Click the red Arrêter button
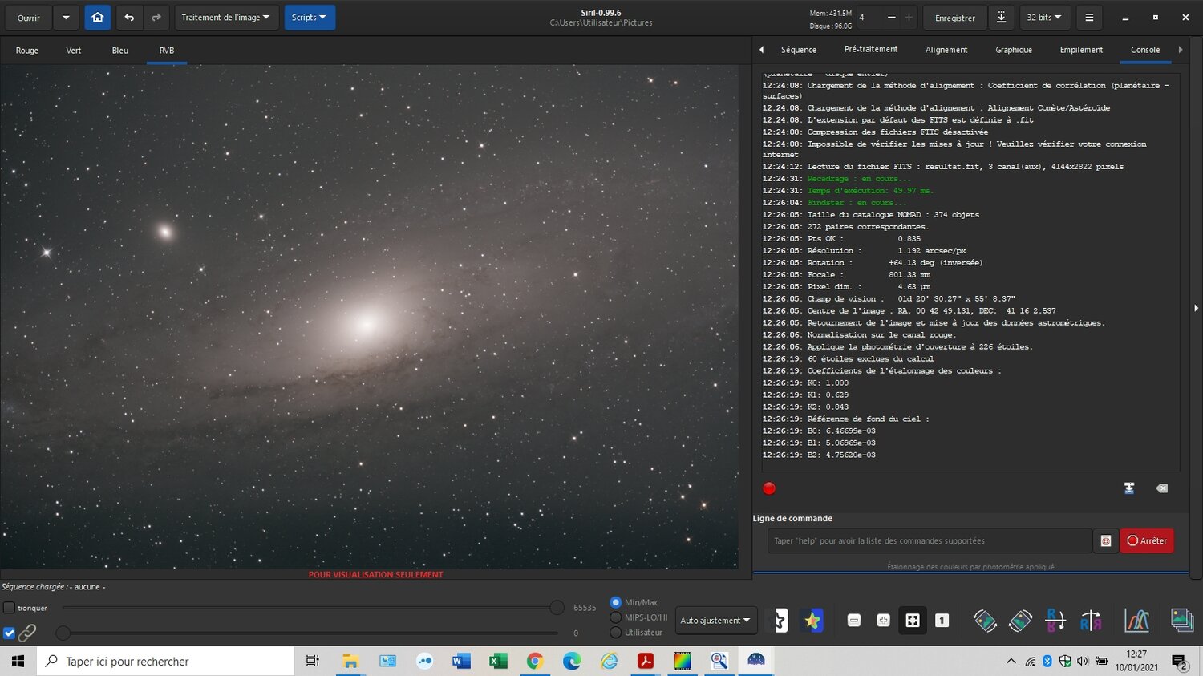 click(x=1147, y=540)
